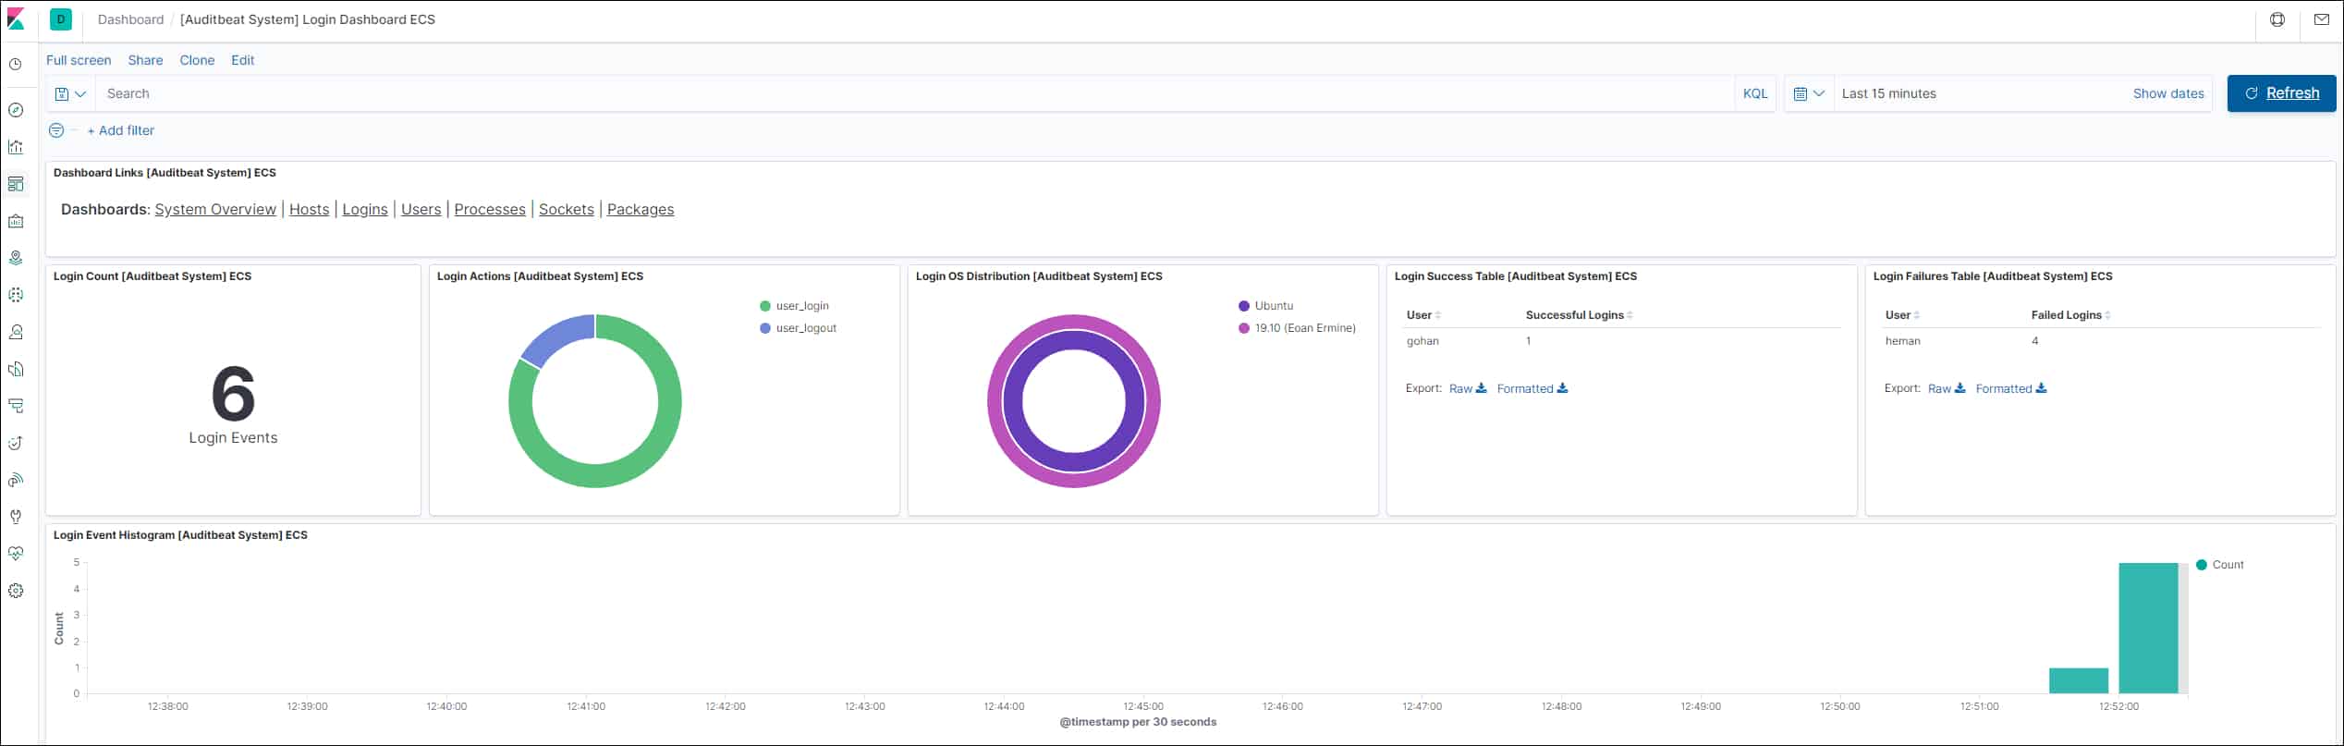Click Share in the dashboard menu

(145, 60)
